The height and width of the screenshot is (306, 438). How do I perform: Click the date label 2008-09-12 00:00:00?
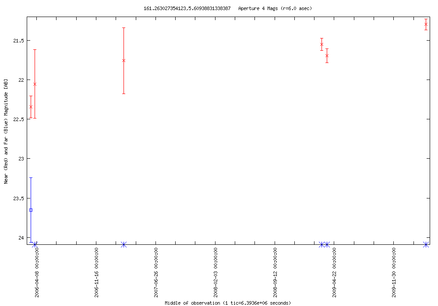(x=275, y=272)
